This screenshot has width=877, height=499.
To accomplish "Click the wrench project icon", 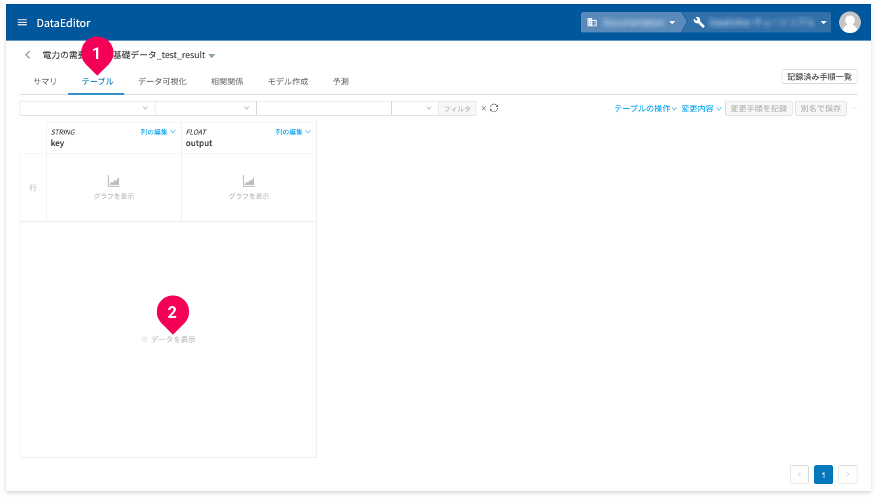I will click(699, 22).
